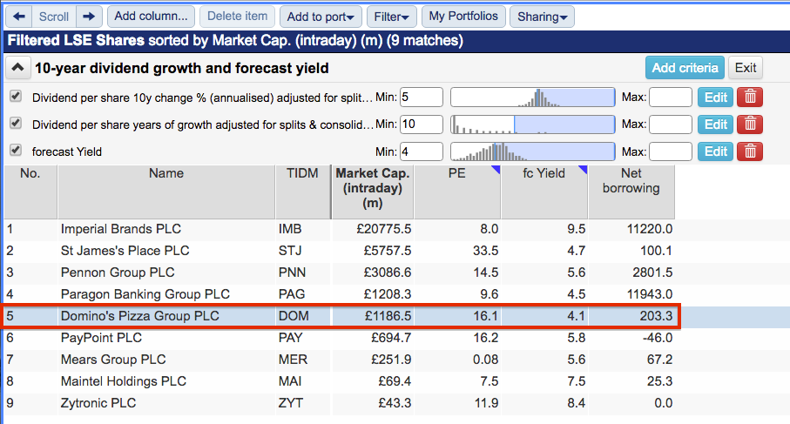Viewport: 790px width, 424px height.
Task: Sort by the TIDM column header
Action: pyautogui.click(x=302, y=192)
